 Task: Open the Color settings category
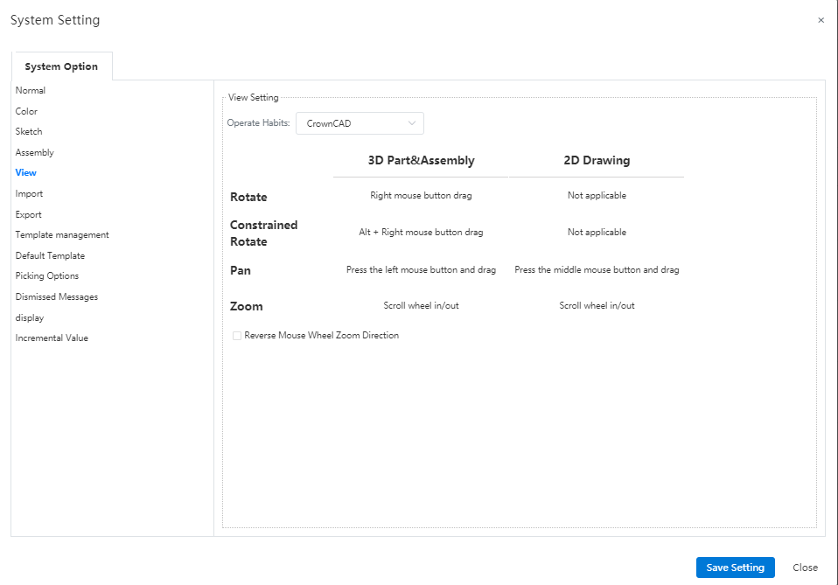pos(26,111)
